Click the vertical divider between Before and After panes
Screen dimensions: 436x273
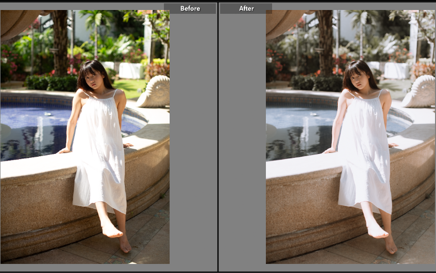218,138
